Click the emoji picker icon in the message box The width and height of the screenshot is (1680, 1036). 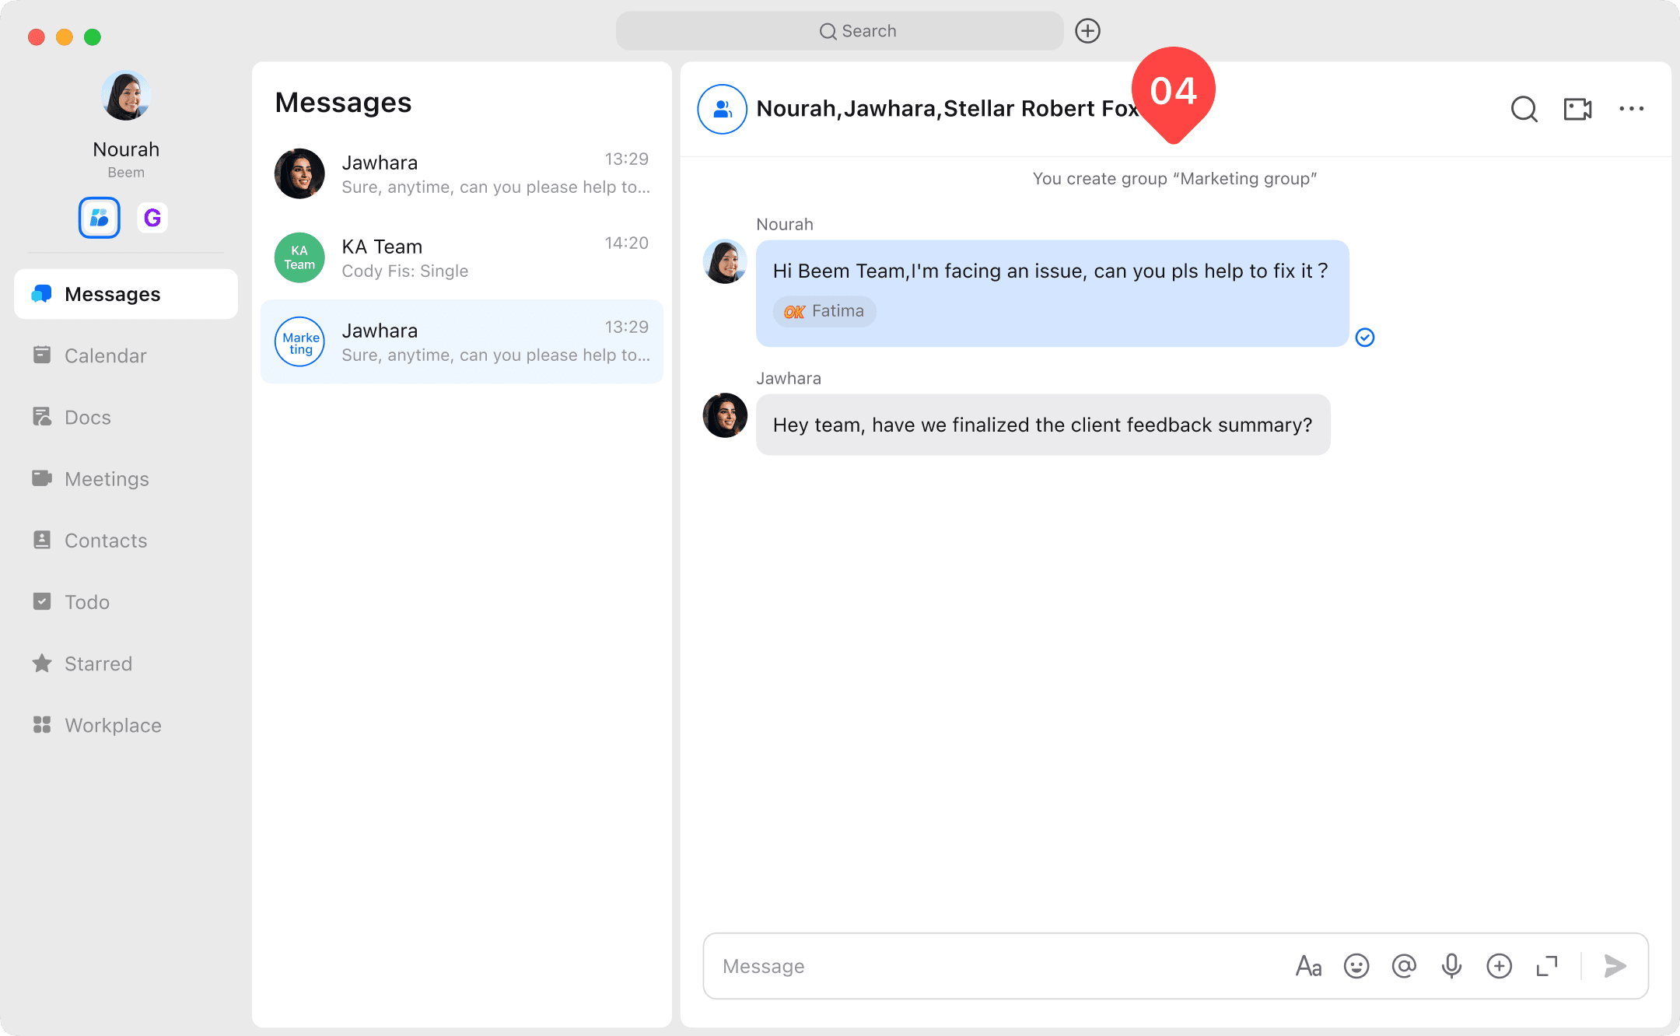tap(1356, 966)
